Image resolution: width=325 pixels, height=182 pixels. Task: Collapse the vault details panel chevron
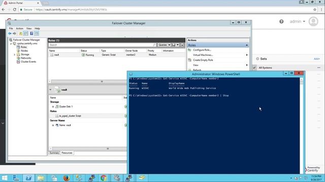50,89
